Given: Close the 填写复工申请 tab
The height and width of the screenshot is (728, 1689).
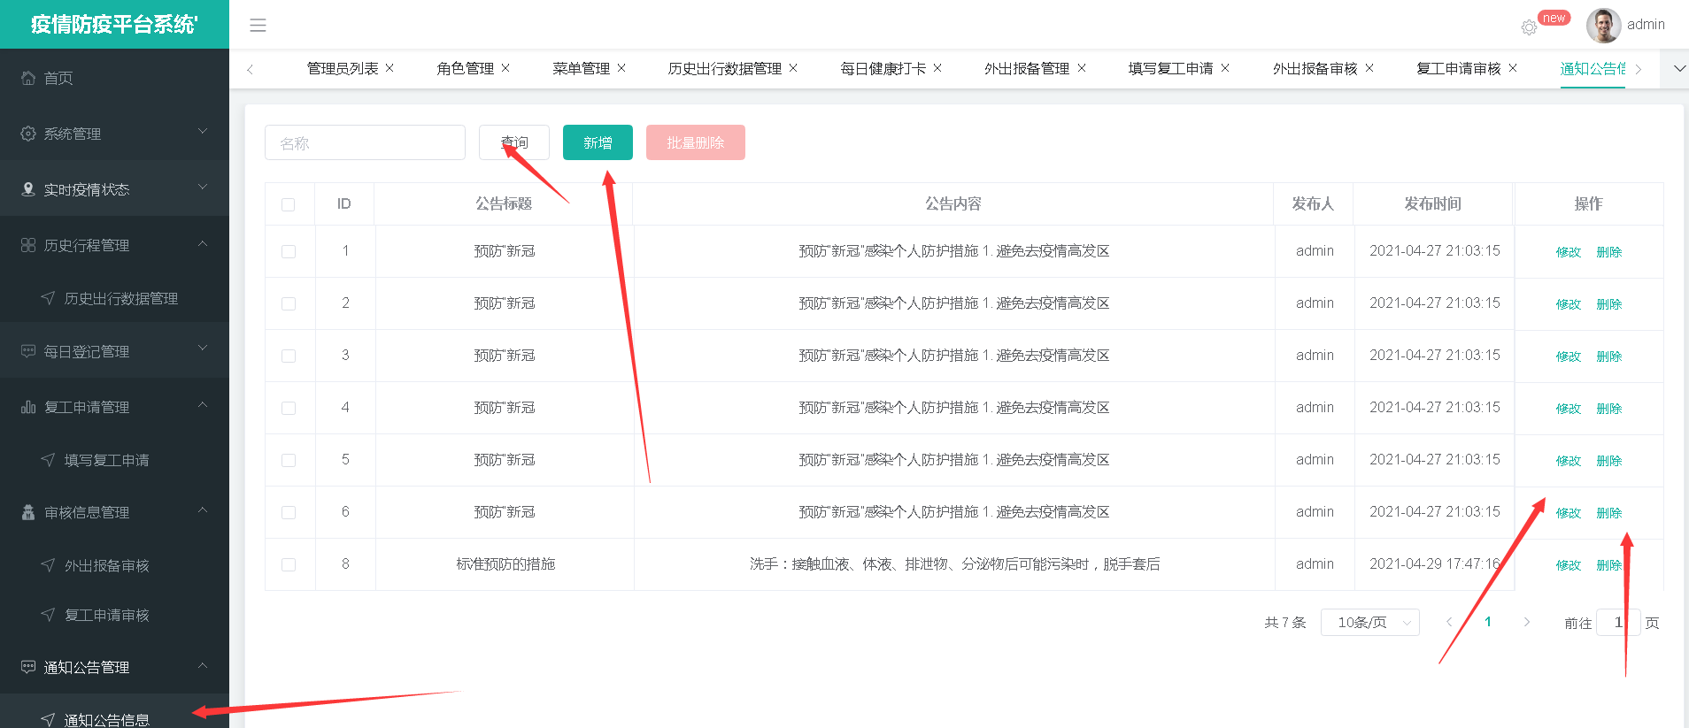Looking at the screenshot, I should (1225, 68).
